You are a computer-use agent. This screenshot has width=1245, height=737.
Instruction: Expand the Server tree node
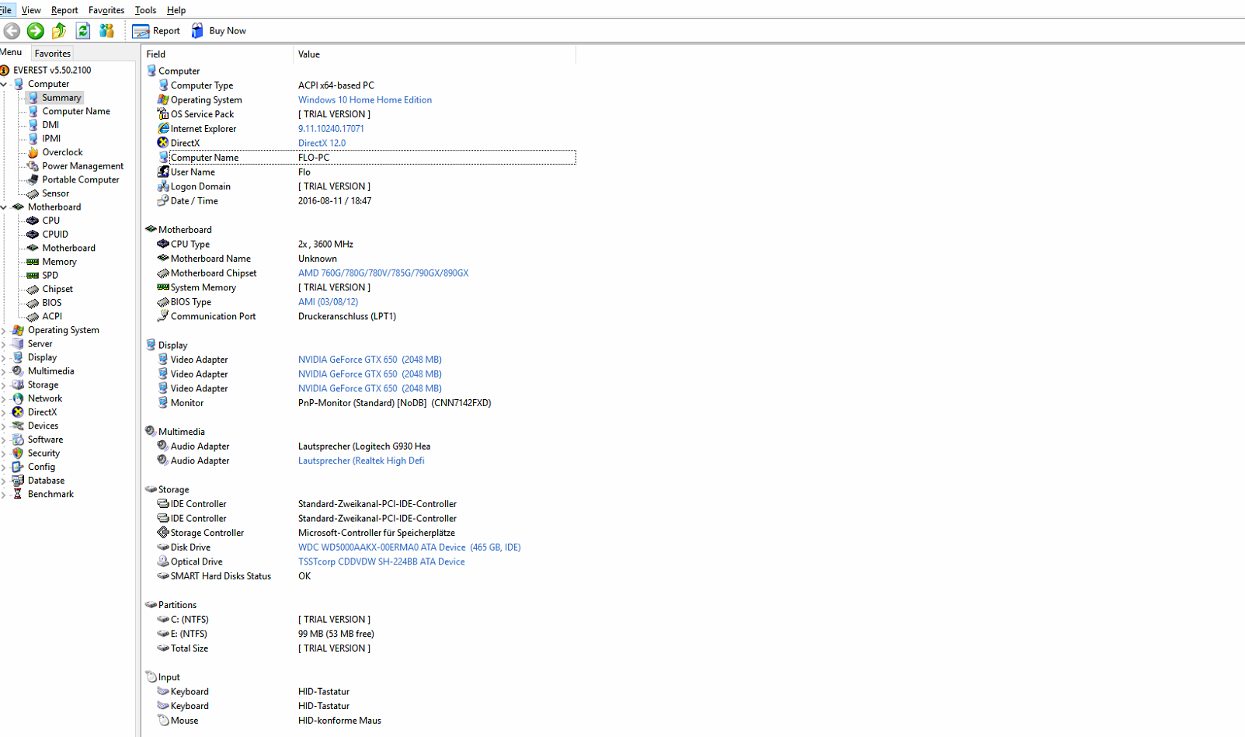[x=4, y=344]
